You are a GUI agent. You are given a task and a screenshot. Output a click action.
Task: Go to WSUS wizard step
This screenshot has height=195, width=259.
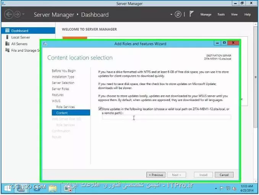point(56,101)
